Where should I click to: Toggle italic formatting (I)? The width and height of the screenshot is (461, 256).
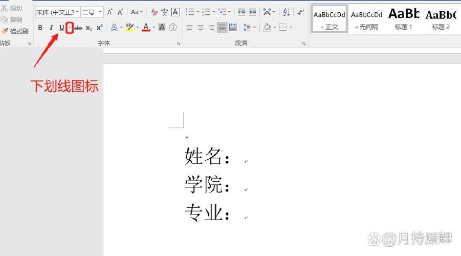click(51, 28)
